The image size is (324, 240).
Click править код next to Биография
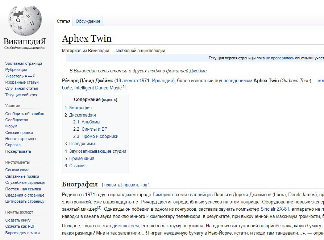(x=135, y=185)
